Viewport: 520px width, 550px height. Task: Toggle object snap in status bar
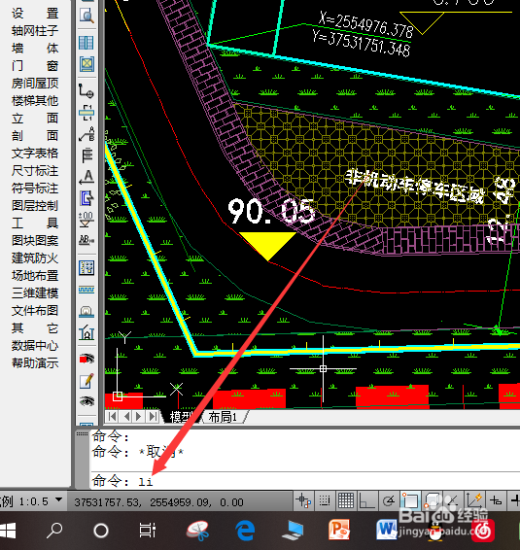(x=410, y=500)
